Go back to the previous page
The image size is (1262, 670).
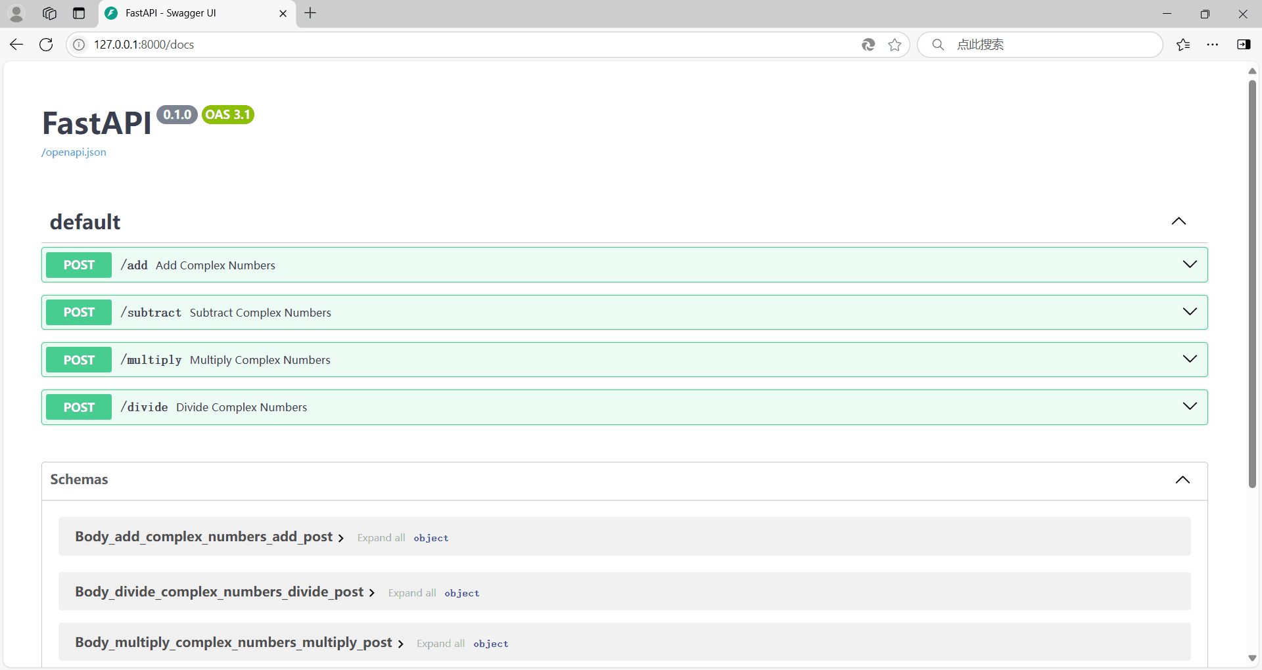tap(16, 45)
